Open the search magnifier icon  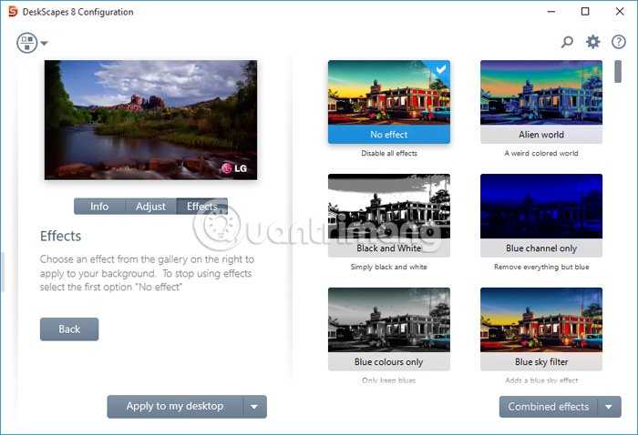tap(567, 42)
